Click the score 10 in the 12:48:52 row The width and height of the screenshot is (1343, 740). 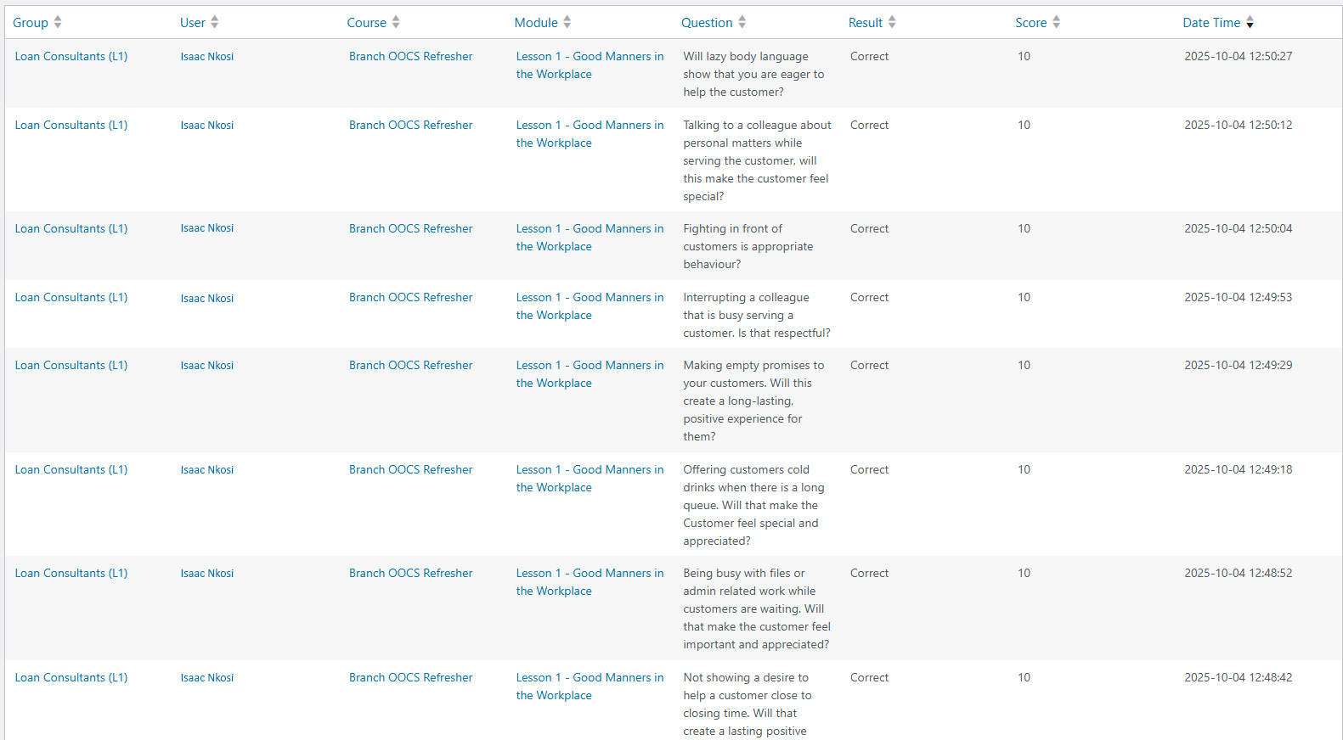click(1024, 574)
